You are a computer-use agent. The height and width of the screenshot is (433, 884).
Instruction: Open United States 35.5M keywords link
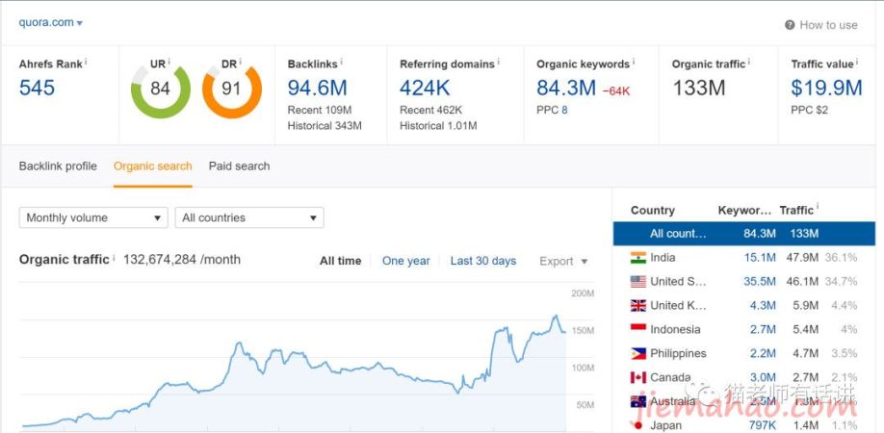click(x=760, y=282)
